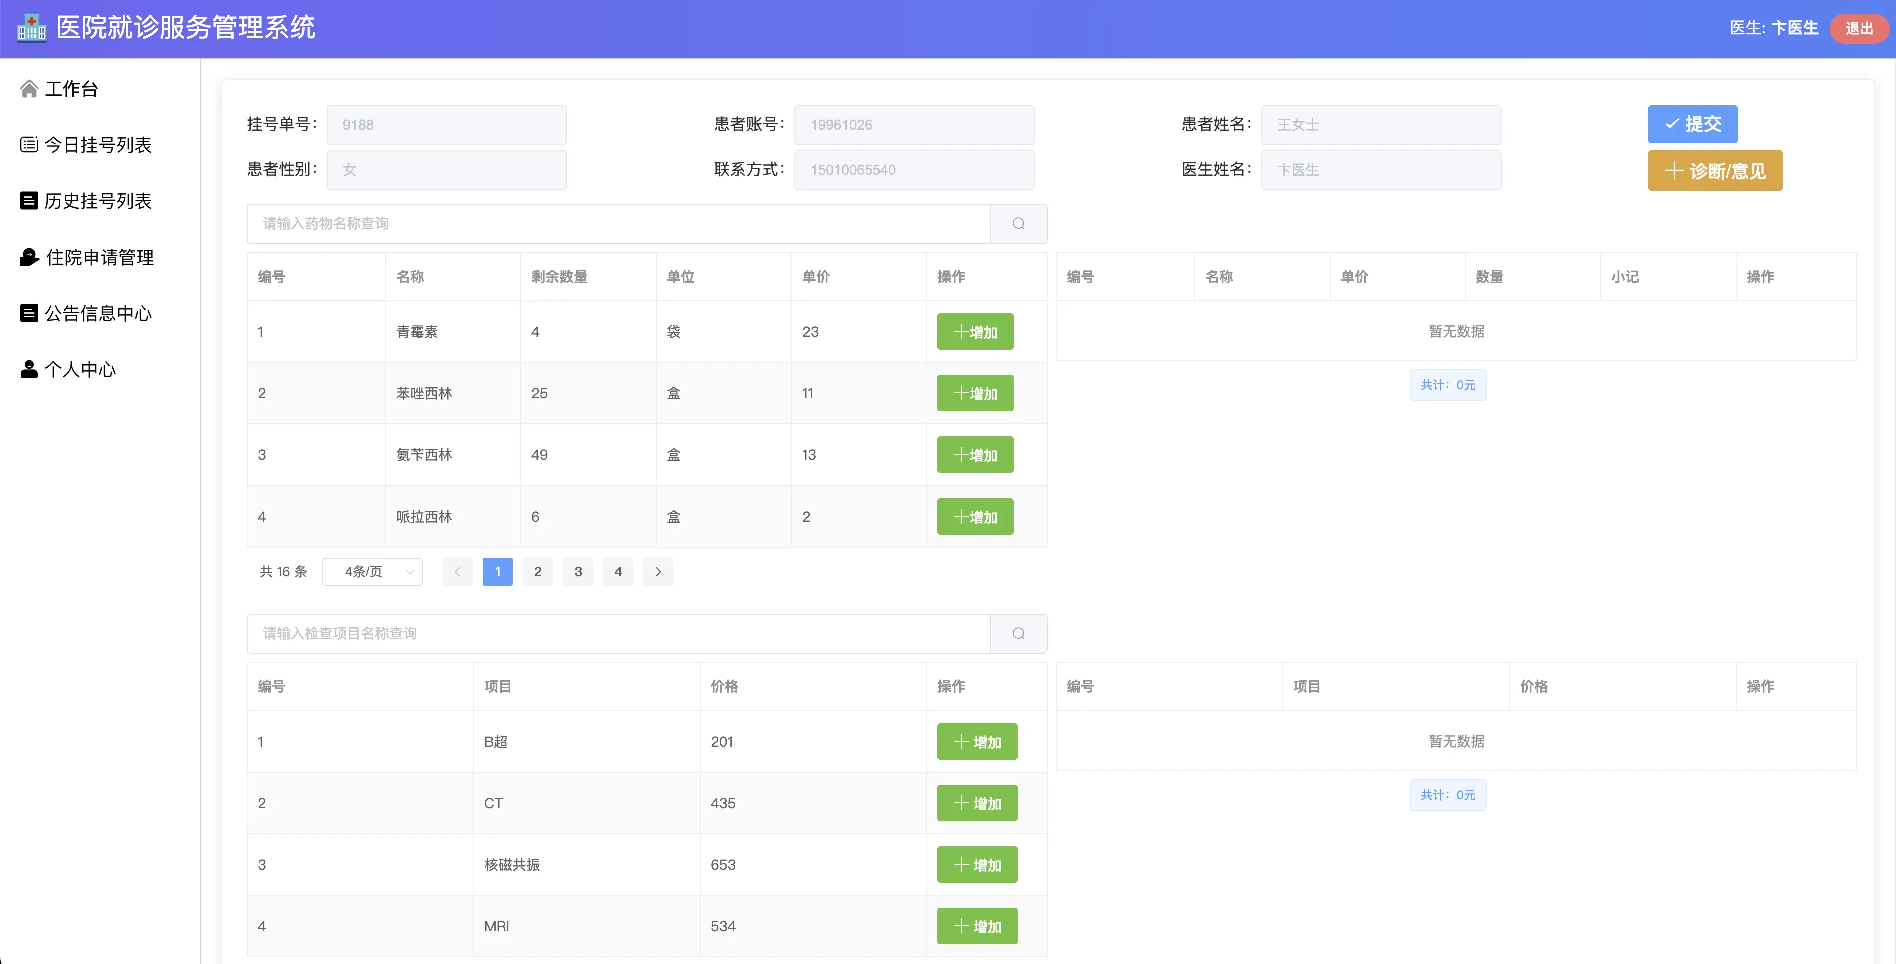
Task: Click the list icon beside 今日挂号列表
Action: [x=29, y=145]
